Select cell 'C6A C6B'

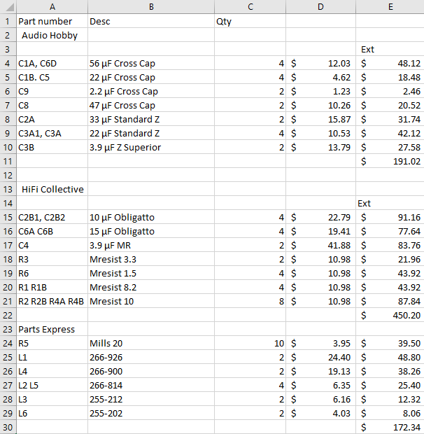click(52, 231)
